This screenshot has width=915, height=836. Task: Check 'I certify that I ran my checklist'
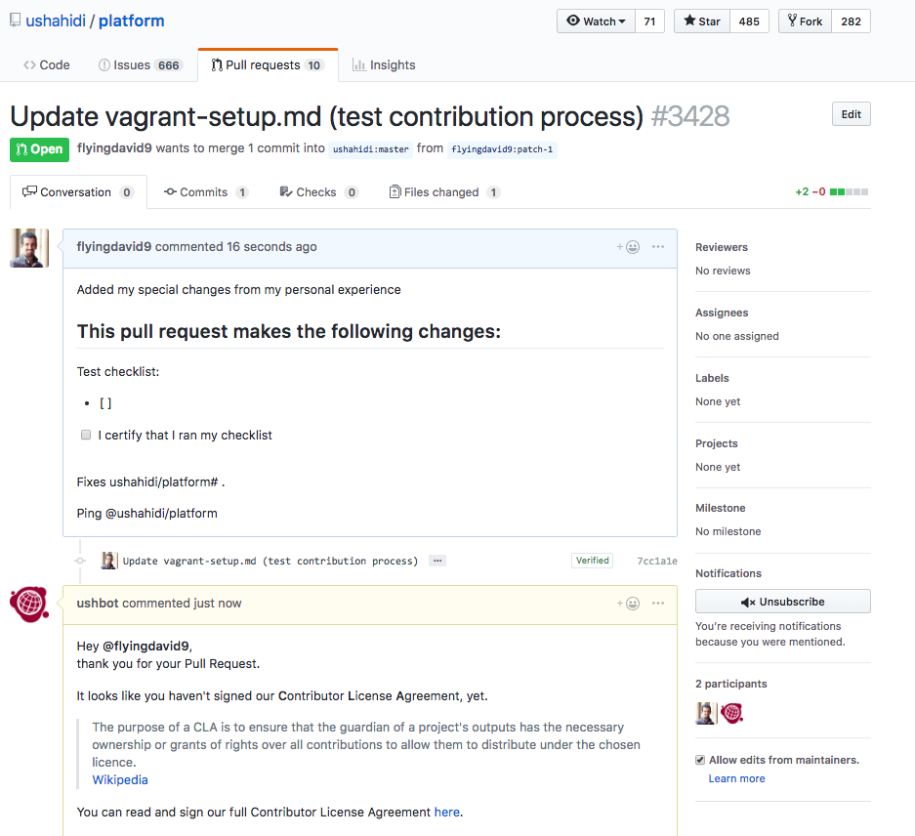(x=86, y=435)
